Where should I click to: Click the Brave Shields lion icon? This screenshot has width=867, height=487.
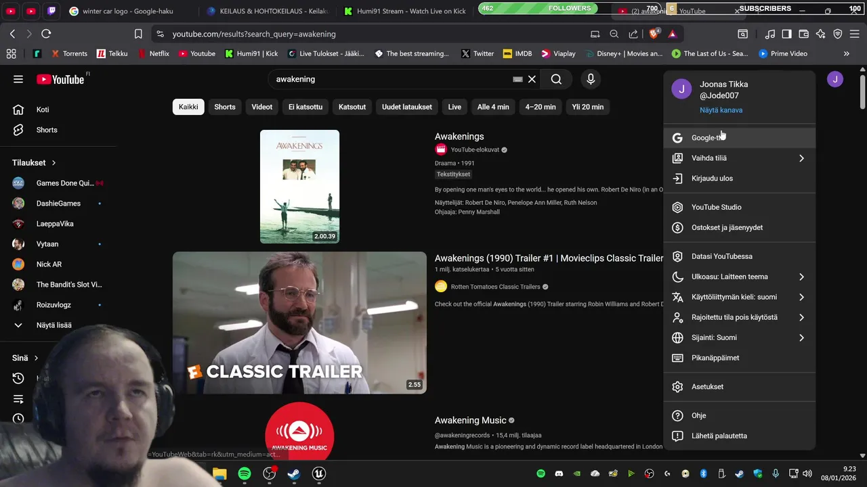(x=654, y=33)
